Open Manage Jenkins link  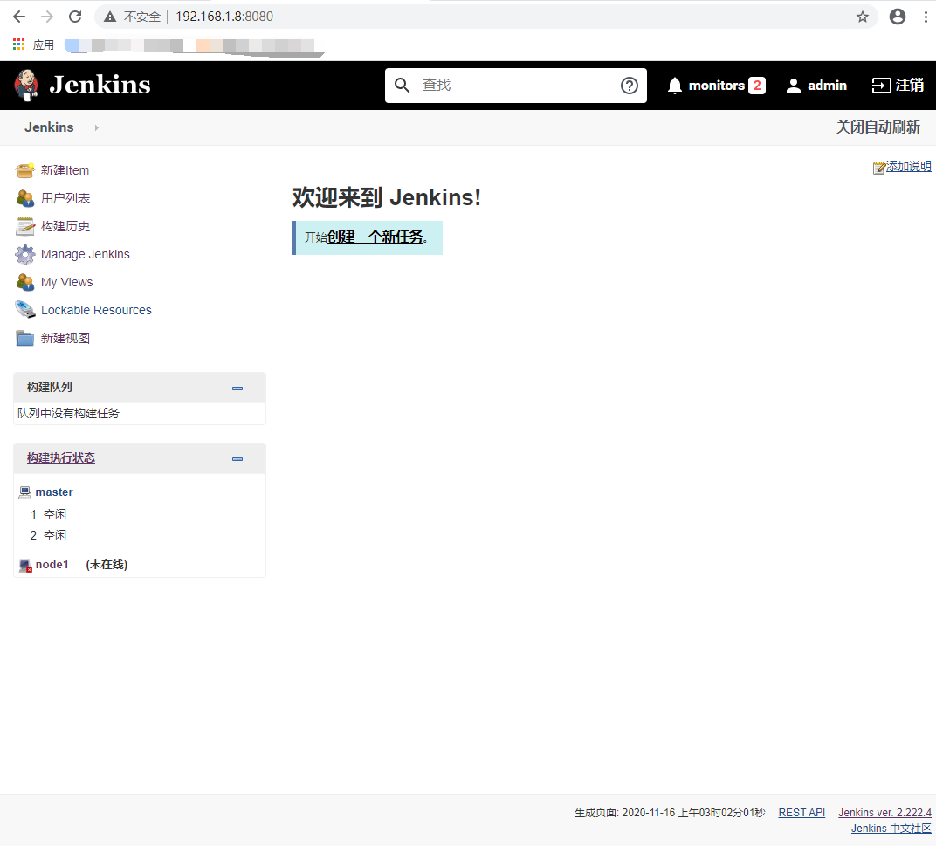(x=86, y=254)
